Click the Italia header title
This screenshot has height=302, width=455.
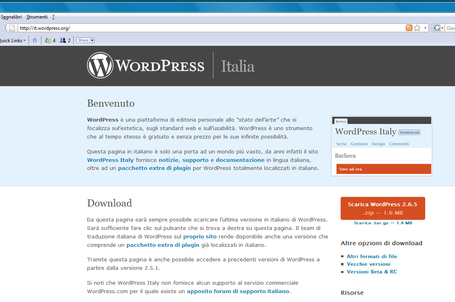click(x=238, y=66)
